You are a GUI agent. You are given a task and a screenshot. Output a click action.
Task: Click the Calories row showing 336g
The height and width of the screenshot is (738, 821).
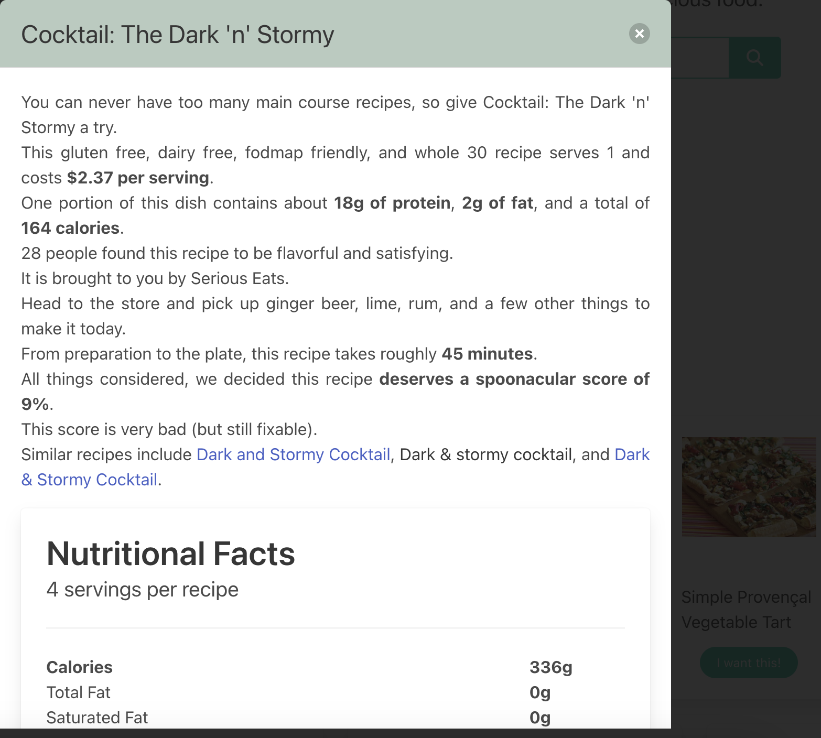coord(309,667)
